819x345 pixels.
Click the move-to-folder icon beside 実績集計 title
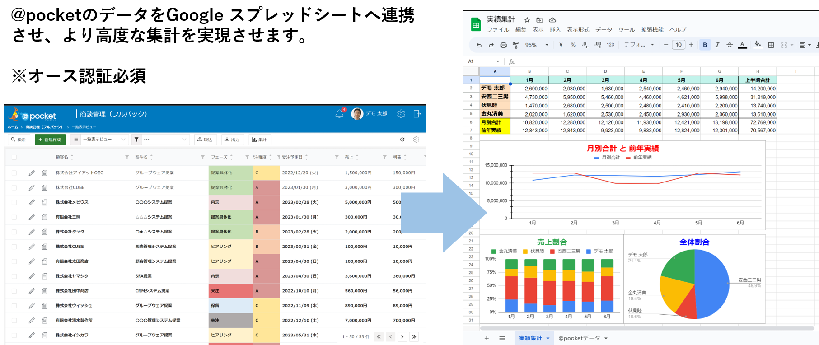click(x=539, y=20)
